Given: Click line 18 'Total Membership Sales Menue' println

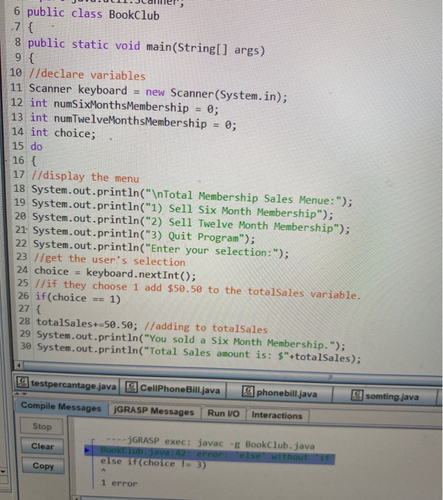Looking at the screenshot, I should point(192,196).
